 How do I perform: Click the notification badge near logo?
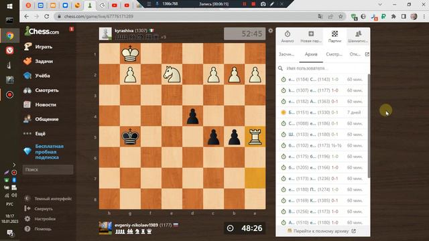point(72,29)
